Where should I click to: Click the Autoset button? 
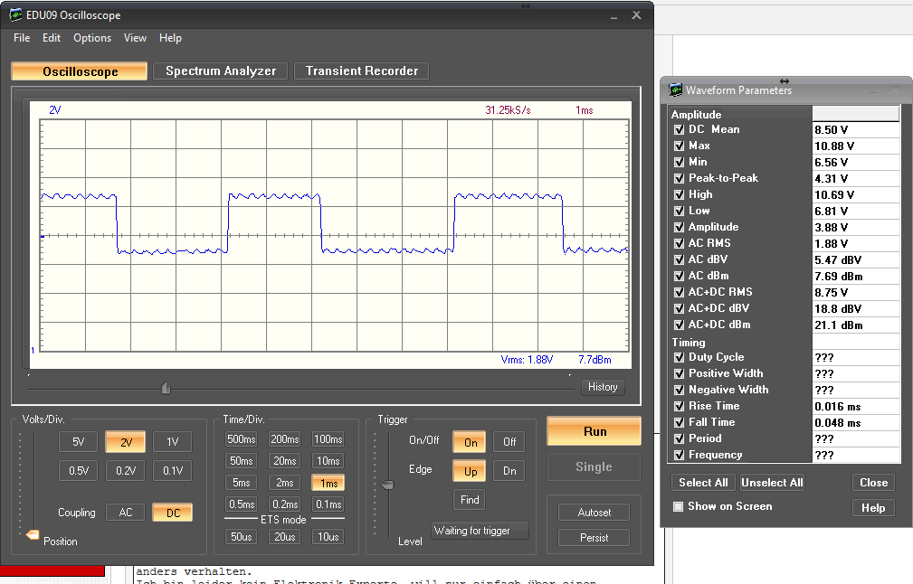pyautogui.click(x=594, y=513)
